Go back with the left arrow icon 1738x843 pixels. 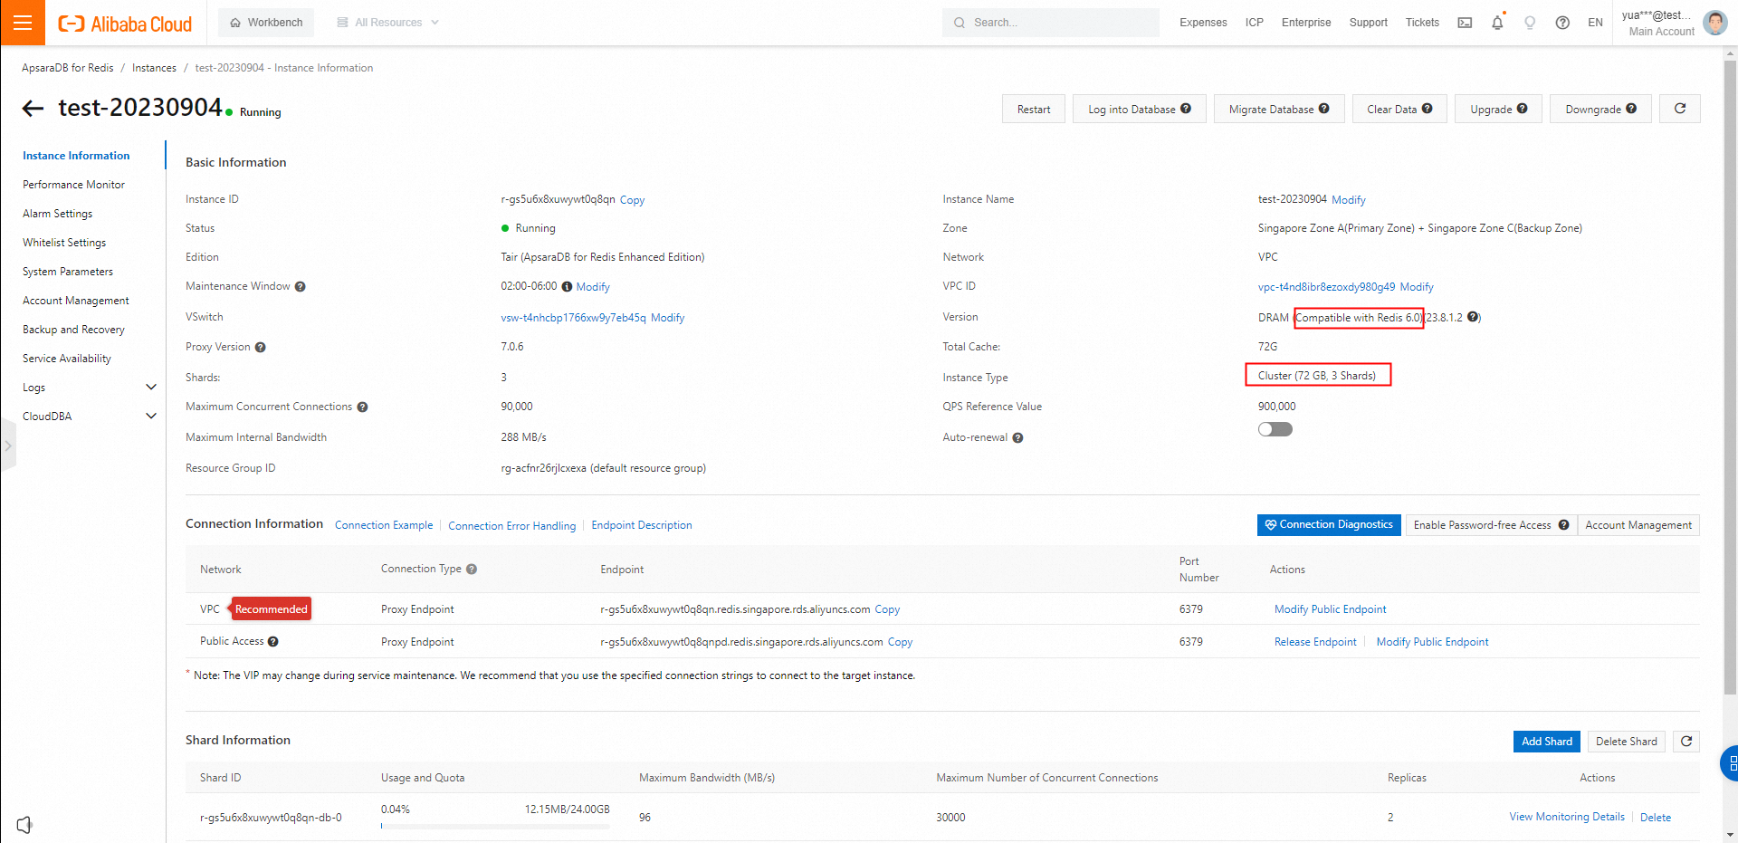coord(33,109)
